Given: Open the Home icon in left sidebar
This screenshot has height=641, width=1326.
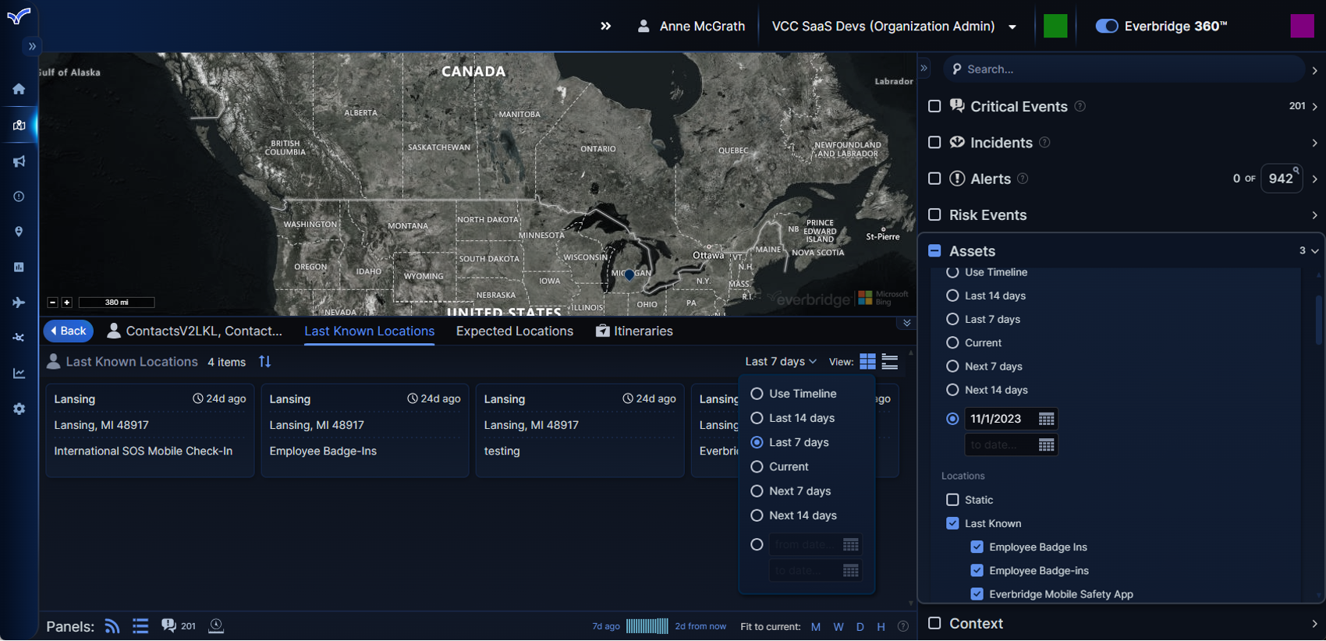Looking at the screenshot, I should [19, 89].
